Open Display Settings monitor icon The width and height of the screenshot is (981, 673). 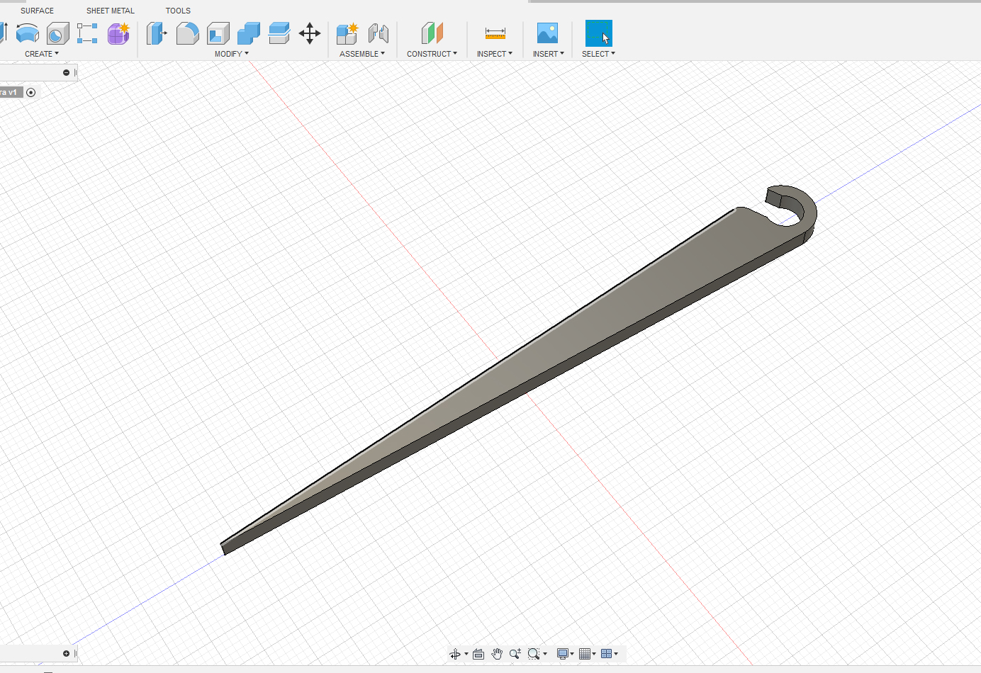[x=563, y=654]
